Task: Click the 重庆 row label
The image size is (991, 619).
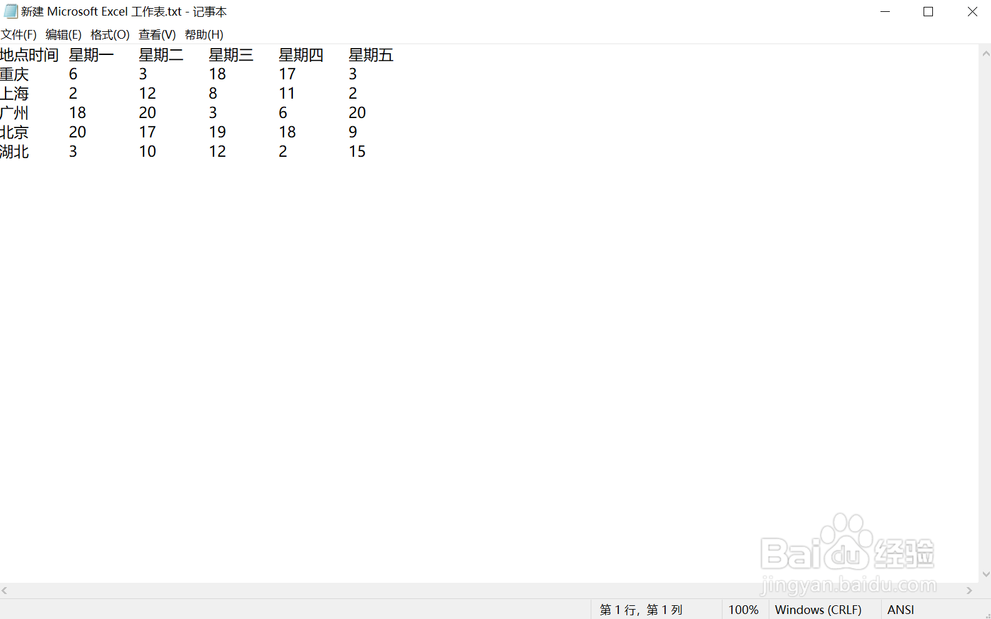Action: 14,74
